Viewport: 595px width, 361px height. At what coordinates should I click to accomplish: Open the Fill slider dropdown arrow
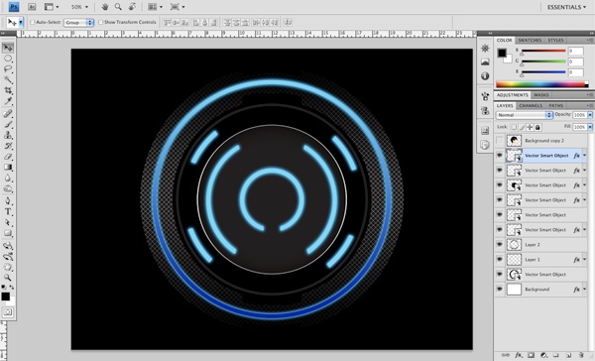point(590,127)
